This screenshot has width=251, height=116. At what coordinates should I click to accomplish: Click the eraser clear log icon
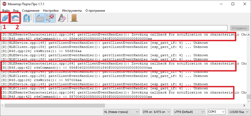point(62,18)
